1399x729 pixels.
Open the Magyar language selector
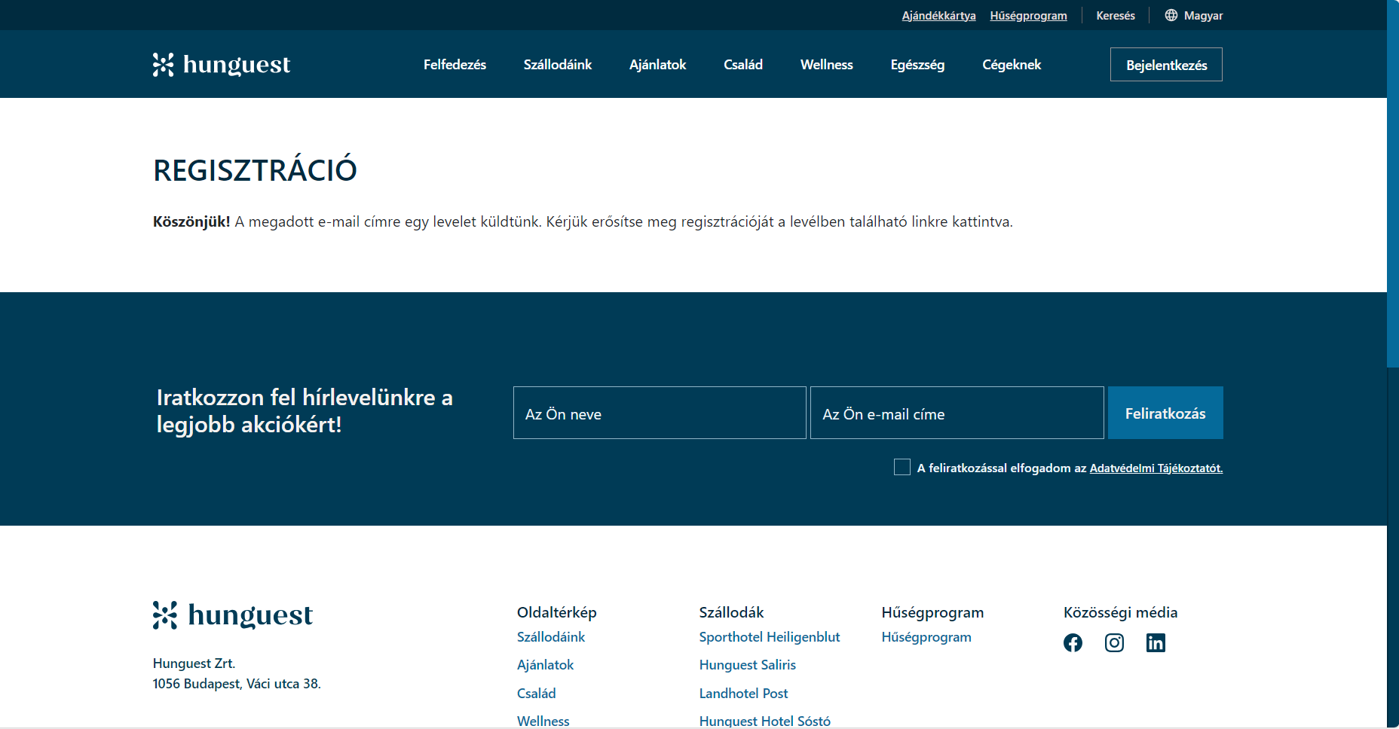(x=1194, y=15)
